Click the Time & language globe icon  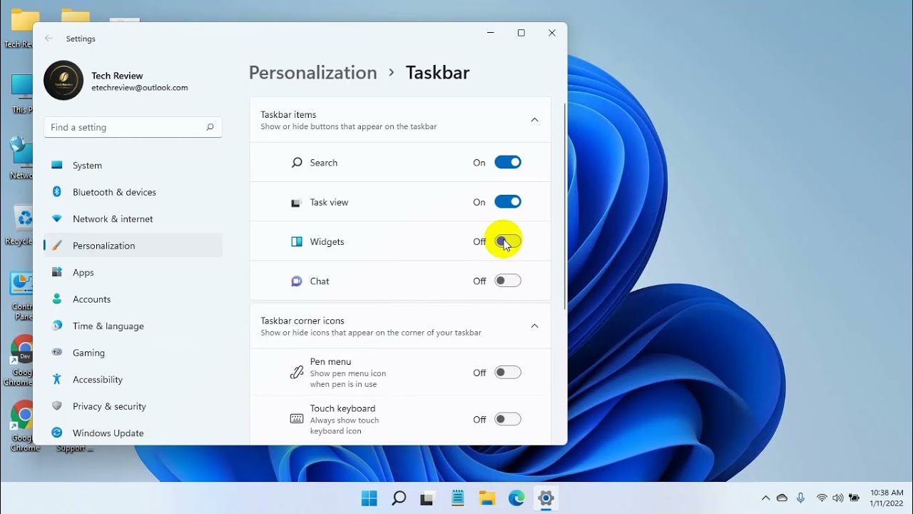coord(57,326)
